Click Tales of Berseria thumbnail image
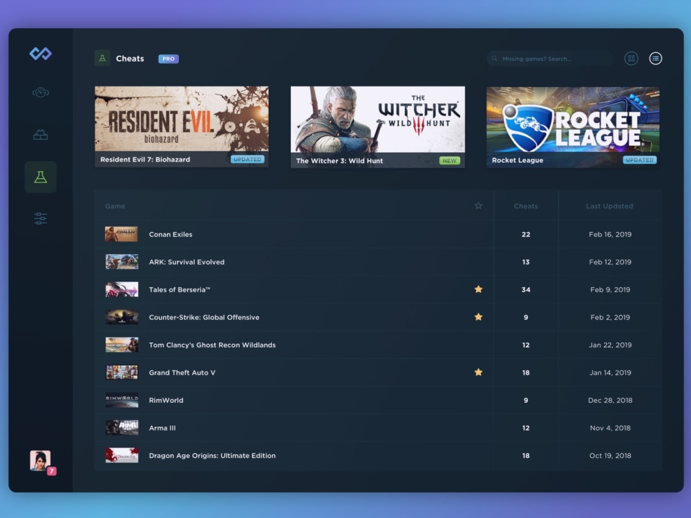691x518 pixels. pyautogui.click(x=122, y=289)
